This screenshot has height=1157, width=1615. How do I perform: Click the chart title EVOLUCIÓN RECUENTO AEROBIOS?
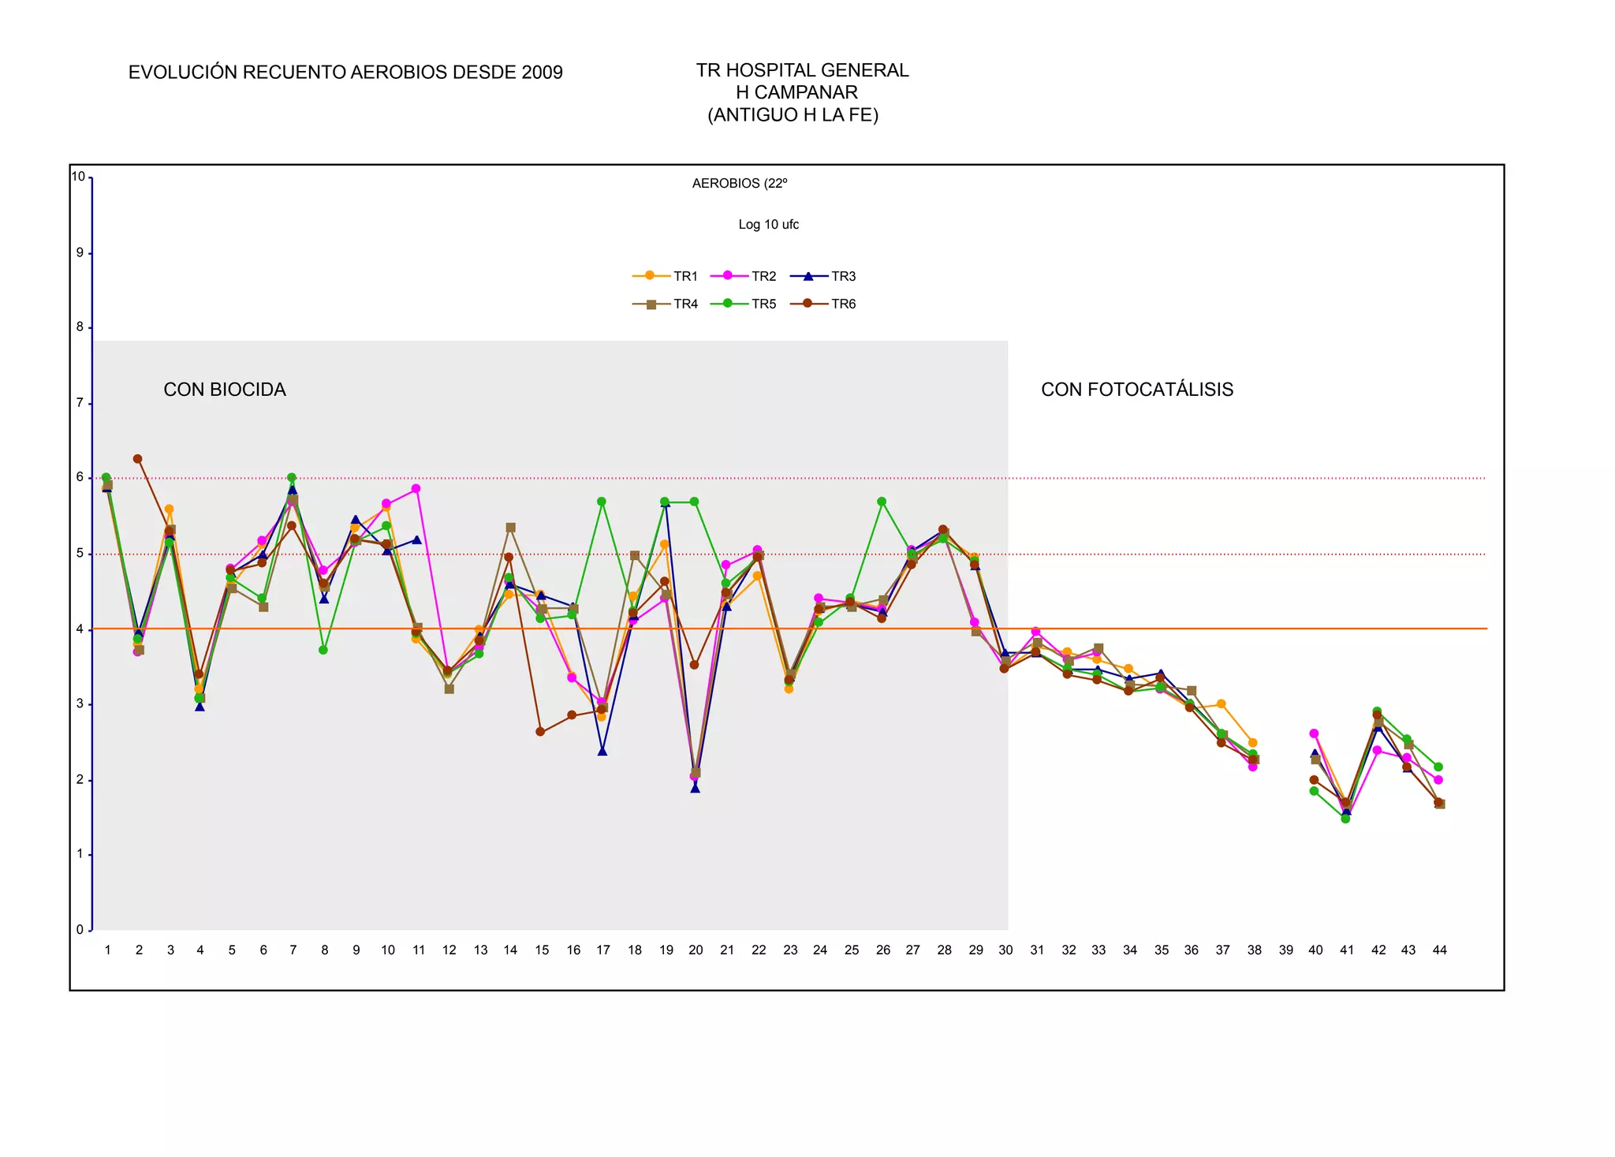345,73
